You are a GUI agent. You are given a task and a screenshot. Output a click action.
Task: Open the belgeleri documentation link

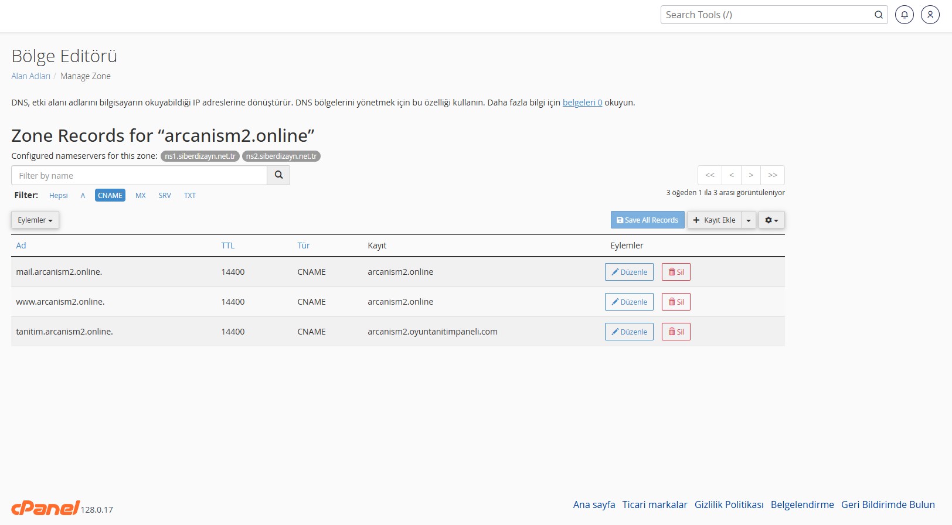point(582,103)
